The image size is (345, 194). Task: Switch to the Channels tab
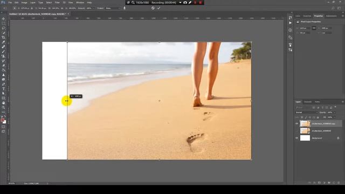point(308,102)
